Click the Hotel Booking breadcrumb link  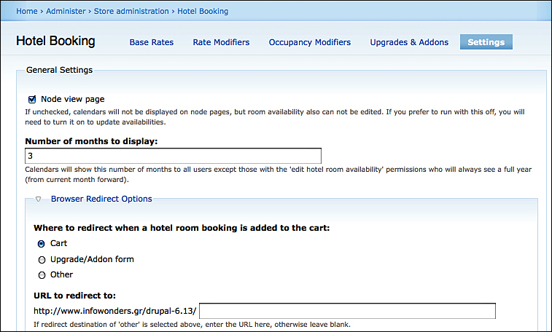(203, 11)
